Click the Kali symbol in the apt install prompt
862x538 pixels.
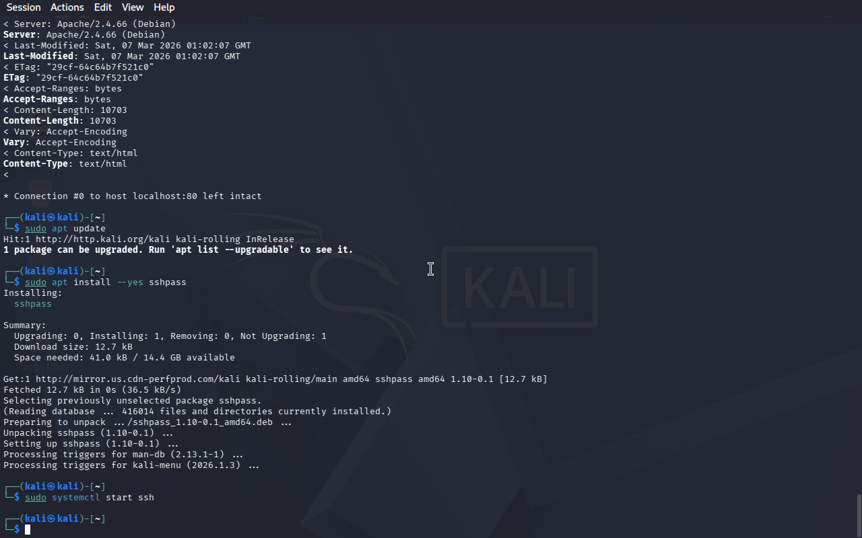pyautogui.click(x=52, y=272)
